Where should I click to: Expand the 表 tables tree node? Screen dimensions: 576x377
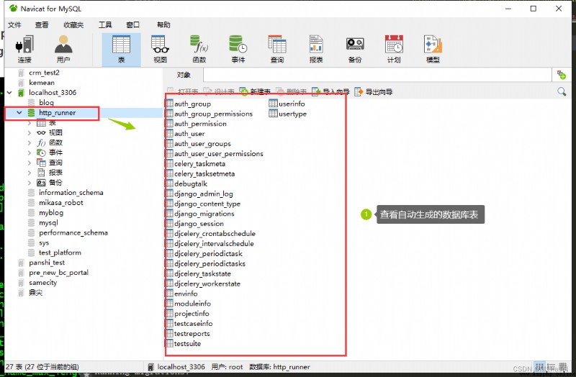(x=30, y=123)
